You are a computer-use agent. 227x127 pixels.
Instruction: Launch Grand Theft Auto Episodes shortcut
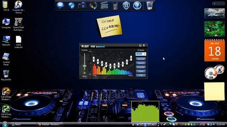[18, 24]
